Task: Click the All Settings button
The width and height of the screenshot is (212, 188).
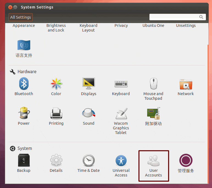Action: (x=21, y=17)
